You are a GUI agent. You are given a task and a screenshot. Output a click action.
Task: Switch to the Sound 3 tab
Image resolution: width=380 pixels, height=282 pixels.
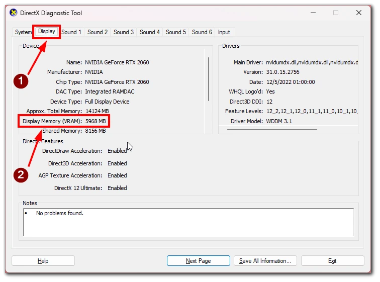tap(124, 32)
